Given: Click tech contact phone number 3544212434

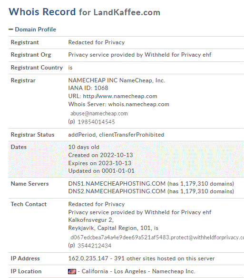Looking at the screenshot, I should 95,246.
